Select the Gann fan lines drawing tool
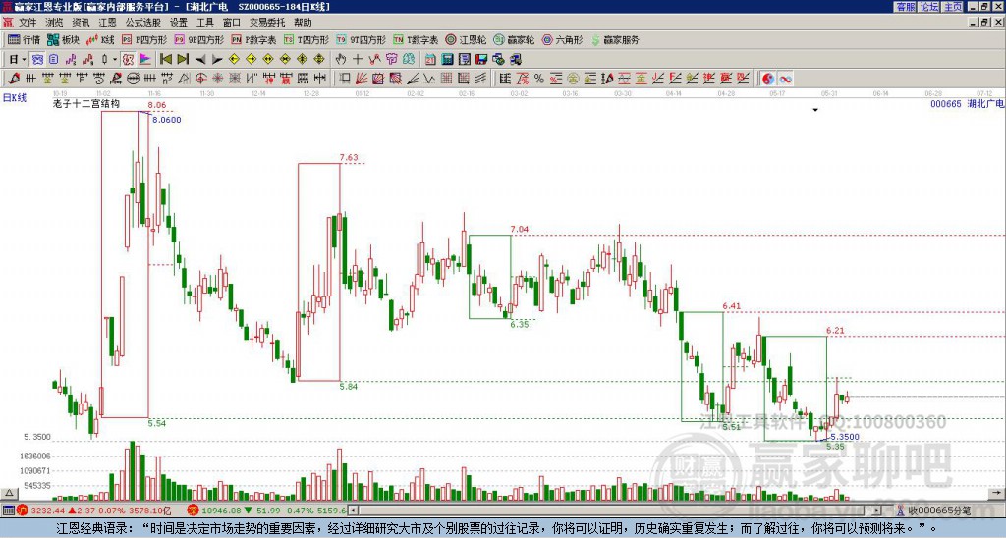 pyautogui.click(x=362, y=79)
